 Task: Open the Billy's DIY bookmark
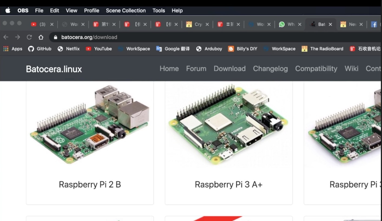click(243, 49)
